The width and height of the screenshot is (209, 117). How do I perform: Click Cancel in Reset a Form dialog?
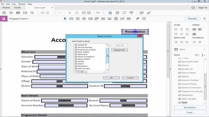(x=130, y=78)
